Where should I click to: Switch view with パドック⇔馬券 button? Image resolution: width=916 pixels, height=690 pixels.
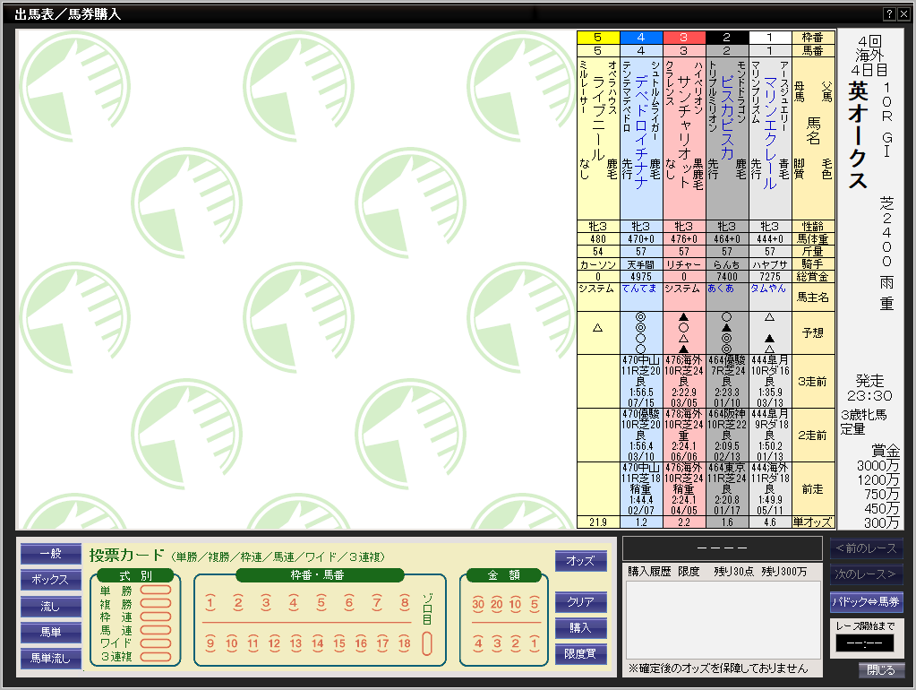click(x=866, y=601)
